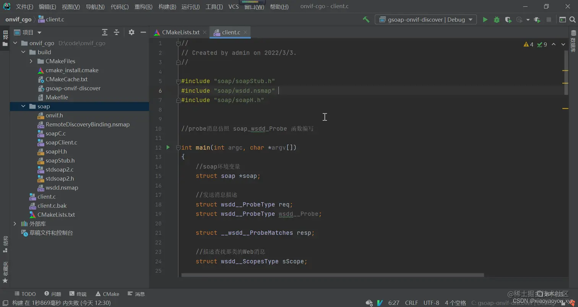Expand the External Libraries node
The image size is (578, 307).
(15, 224)
